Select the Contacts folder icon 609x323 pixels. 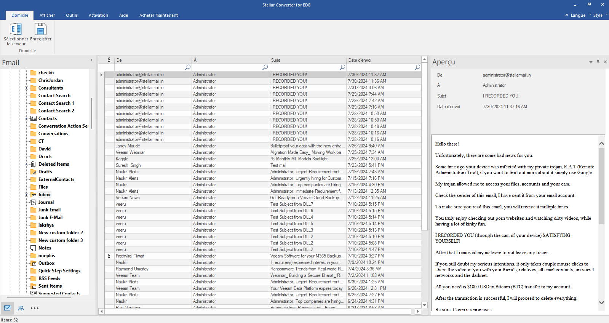click(x=34, y=118)
